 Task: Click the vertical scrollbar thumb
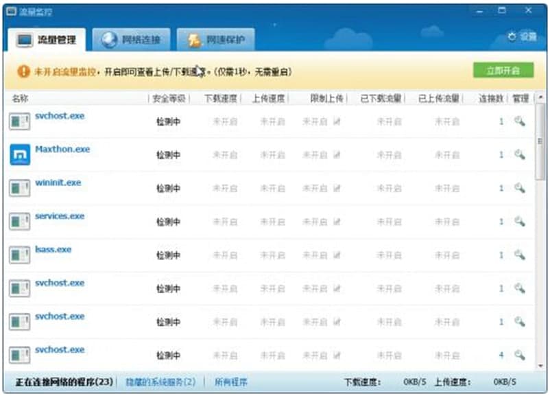(540, 141)
